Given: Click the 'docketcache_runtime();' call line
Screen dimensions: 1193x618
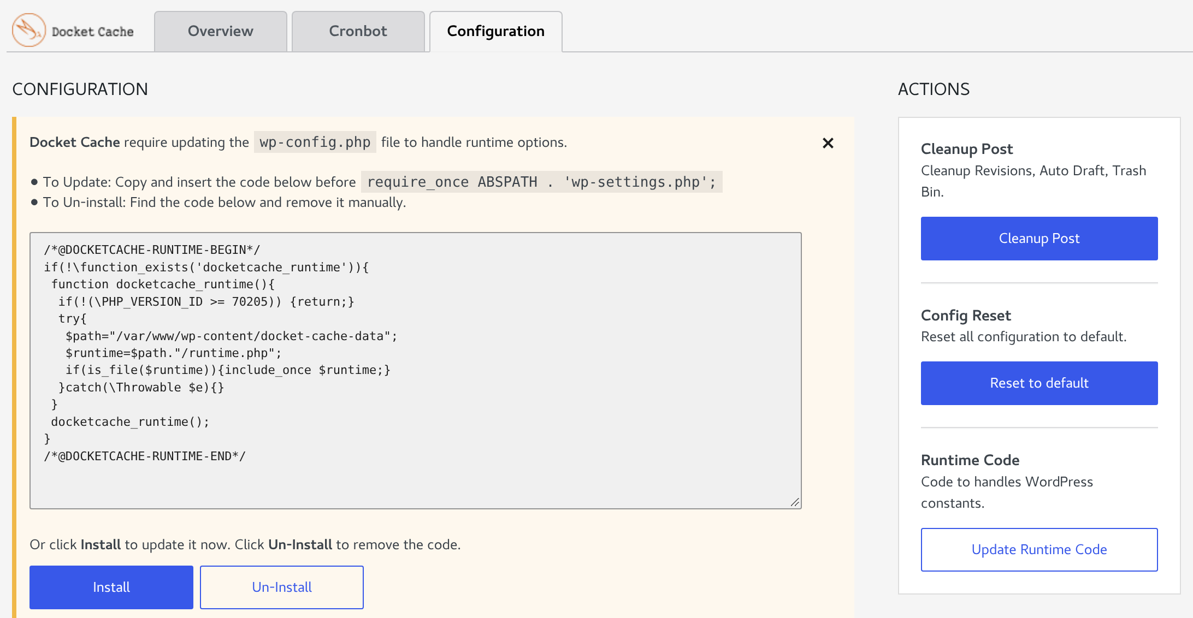Looking at the screenshot, I should [130, 422].
